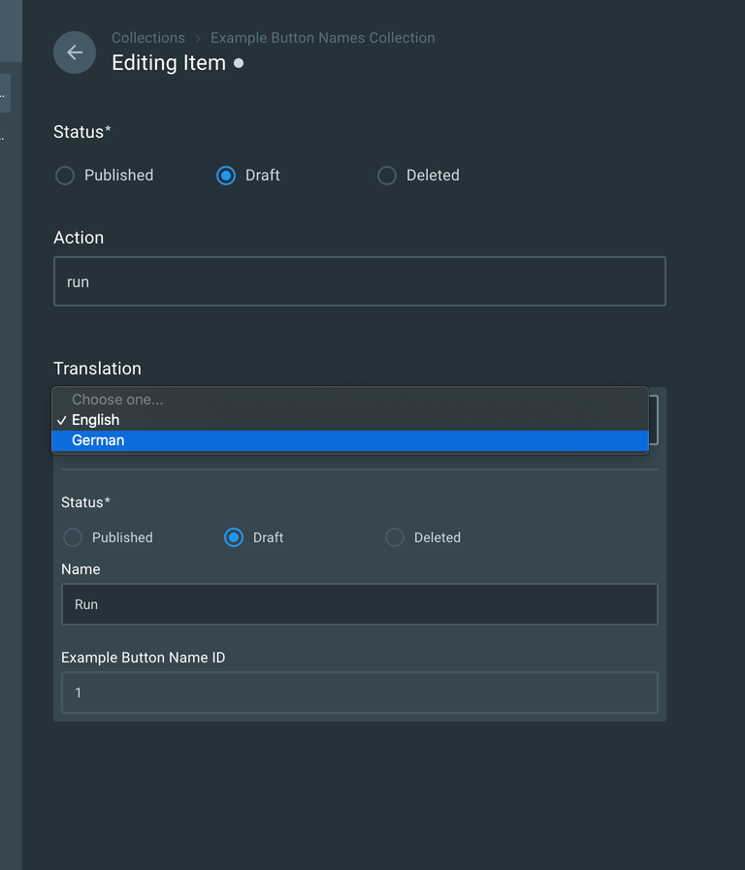Click the Editing Item page title
The image size is (745, 870).
coord(169,63)
